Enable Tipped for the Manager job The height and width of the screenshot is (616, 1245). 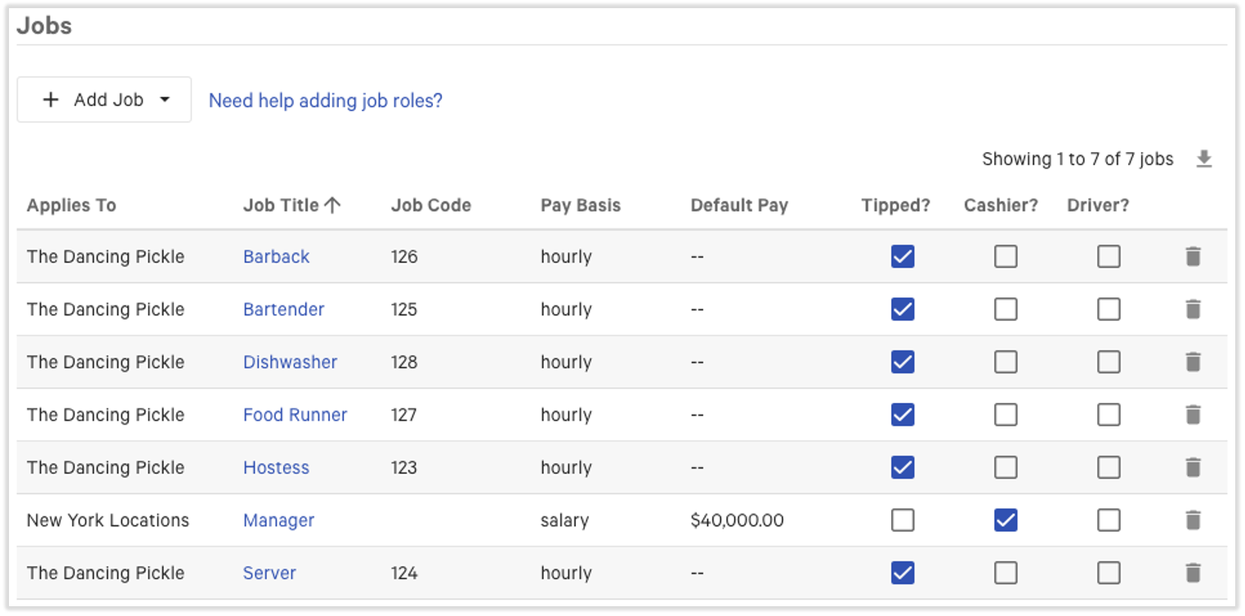[902, 520]
